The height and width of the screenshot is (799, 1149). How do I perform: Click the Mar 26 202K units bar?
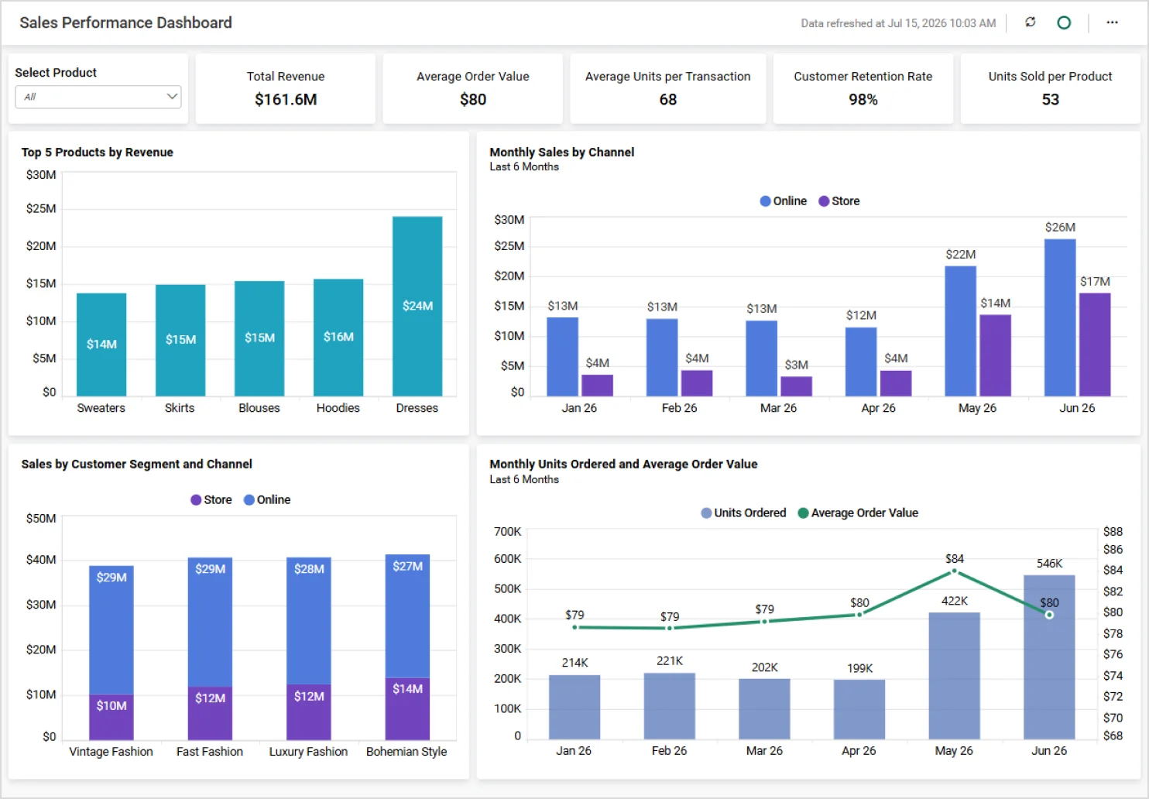click(764, 709)
